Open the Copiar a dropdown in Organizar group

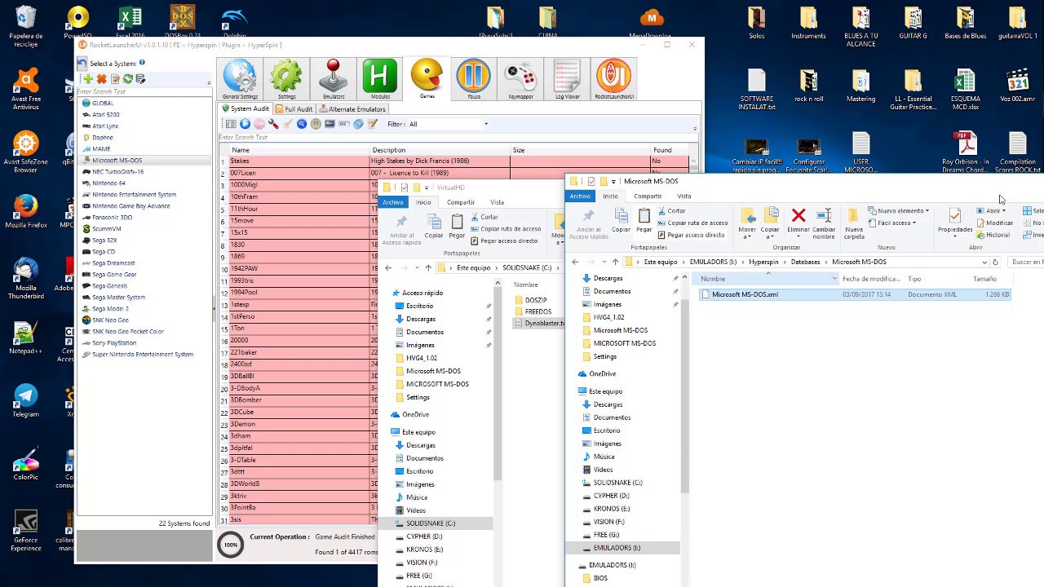click(x=770, y=223)
